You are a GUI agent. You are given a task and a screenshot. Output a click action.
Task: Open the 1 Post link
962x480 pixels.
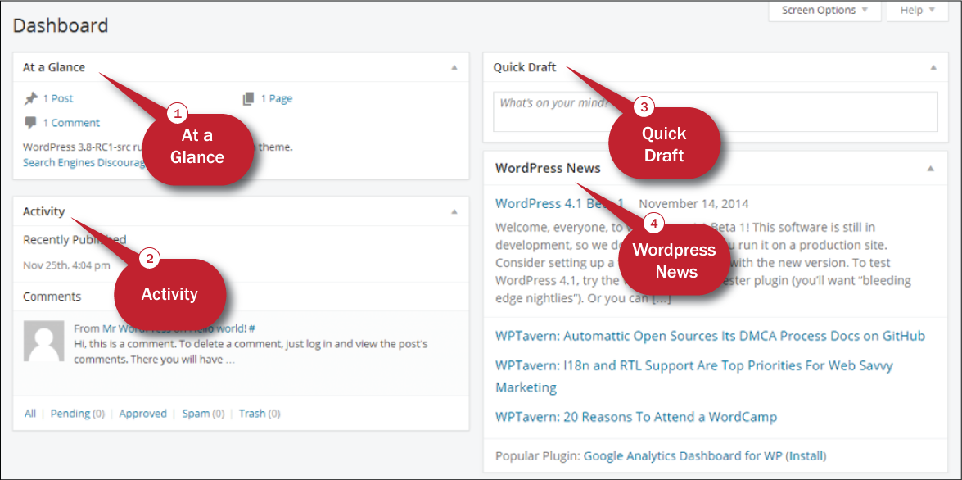click(57, 98)
